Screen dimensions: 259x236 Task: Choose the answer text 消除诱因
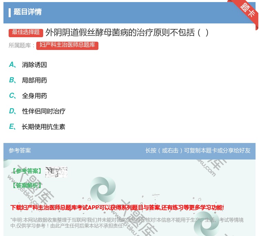[x=34, y=65]
